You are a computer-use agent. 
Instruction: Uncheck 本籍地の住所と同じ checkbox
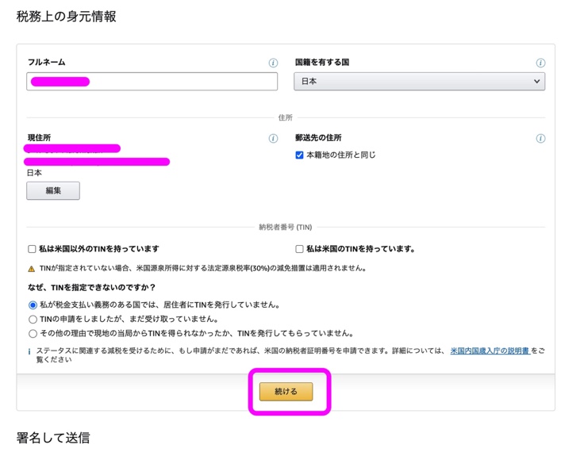click(x=299, y=155)
